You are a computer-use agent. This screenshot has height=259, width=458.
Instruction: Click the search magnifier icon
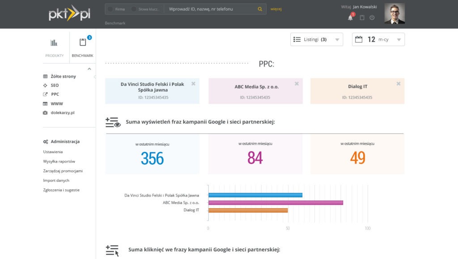point(260,9)
